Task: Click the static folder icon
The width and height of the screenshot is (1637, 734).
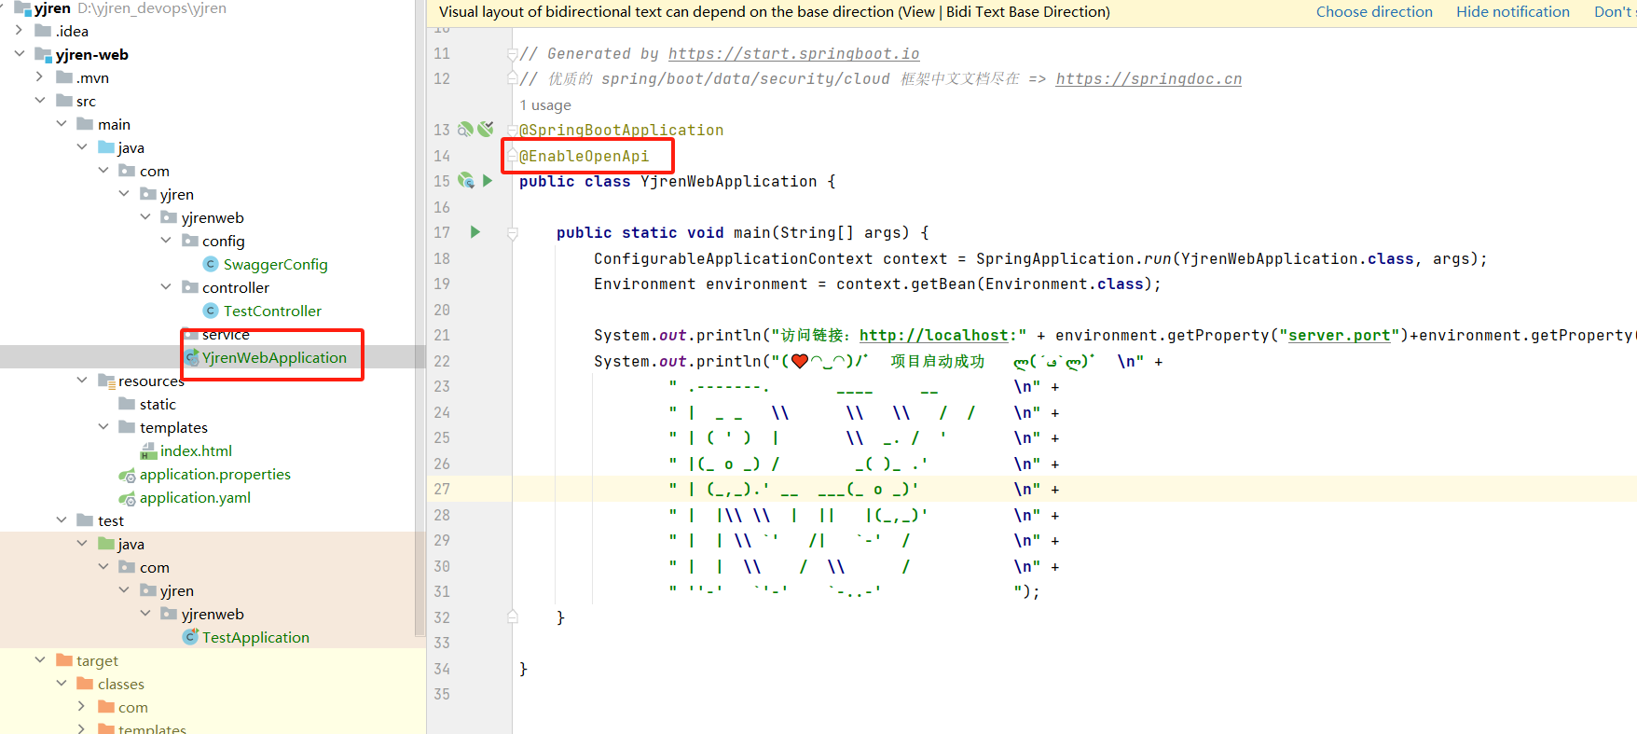Action: [x=127, y=404]
